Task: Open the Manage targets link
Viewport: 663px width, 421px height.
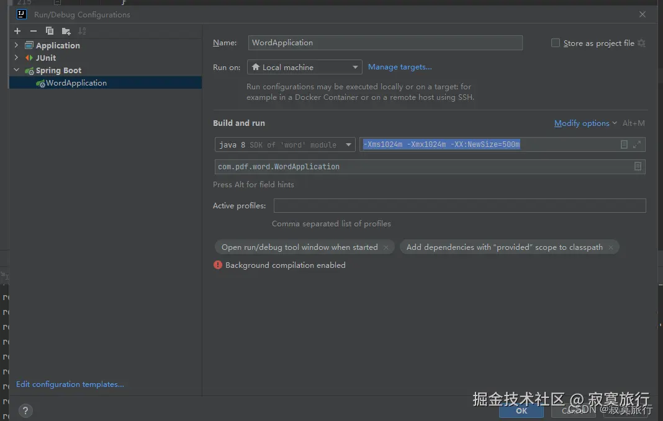Action: (x=400, y=67)
